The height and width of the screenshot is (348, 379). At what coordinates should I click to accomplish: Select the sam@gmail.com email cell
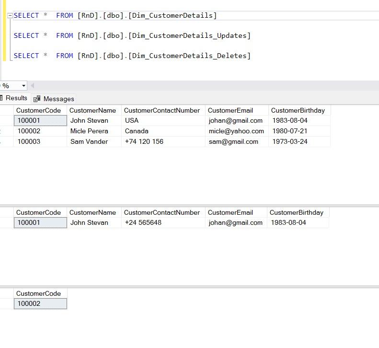pyautogui.click(x=233, y=141)
